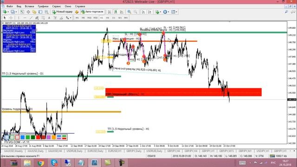The image size is (297, 167).
Task: Pick the purple swatch in FX-VG panel
Action: pos(48,137)
